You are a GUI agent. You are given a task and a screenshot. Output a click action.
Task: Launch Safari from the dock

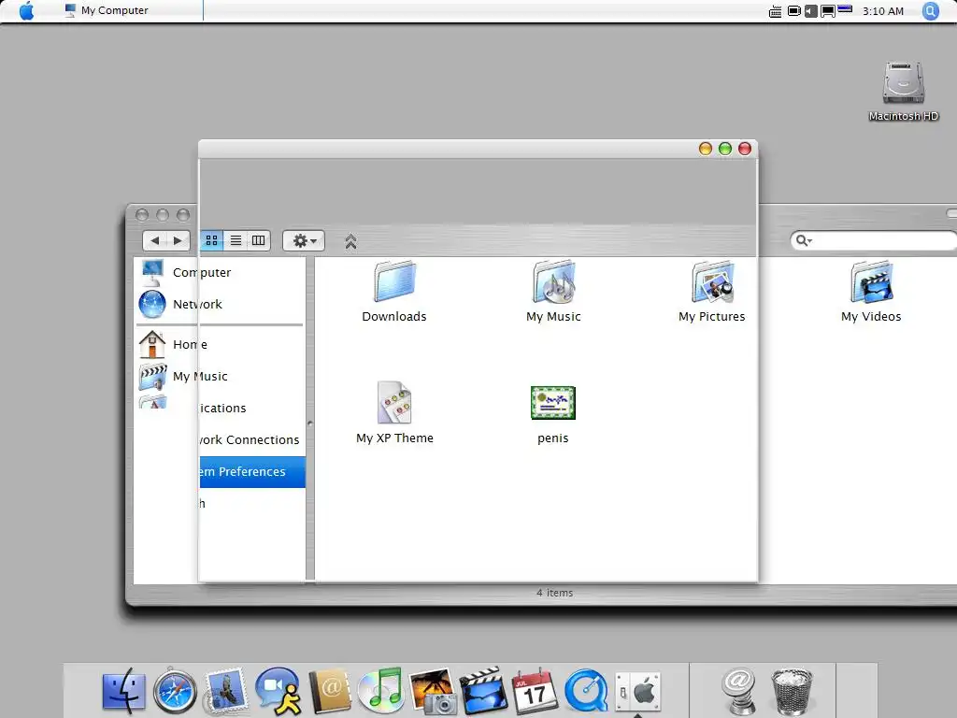pyautogui.click(x=175, y=691)
